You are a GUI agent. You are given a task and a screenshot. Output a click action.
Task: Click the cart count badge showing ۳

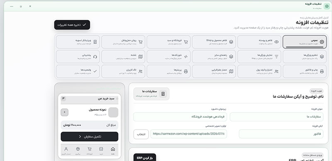click(63, 99)
